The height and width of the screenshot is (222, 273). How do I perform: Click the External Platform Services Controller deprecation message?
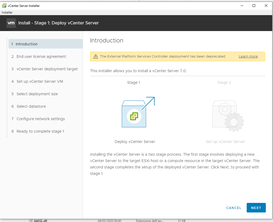point(162,56)
